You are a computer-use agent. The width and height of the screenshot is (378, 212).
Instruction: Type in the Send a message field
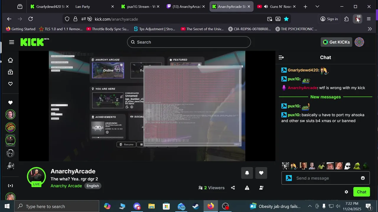tap(325, 178)
